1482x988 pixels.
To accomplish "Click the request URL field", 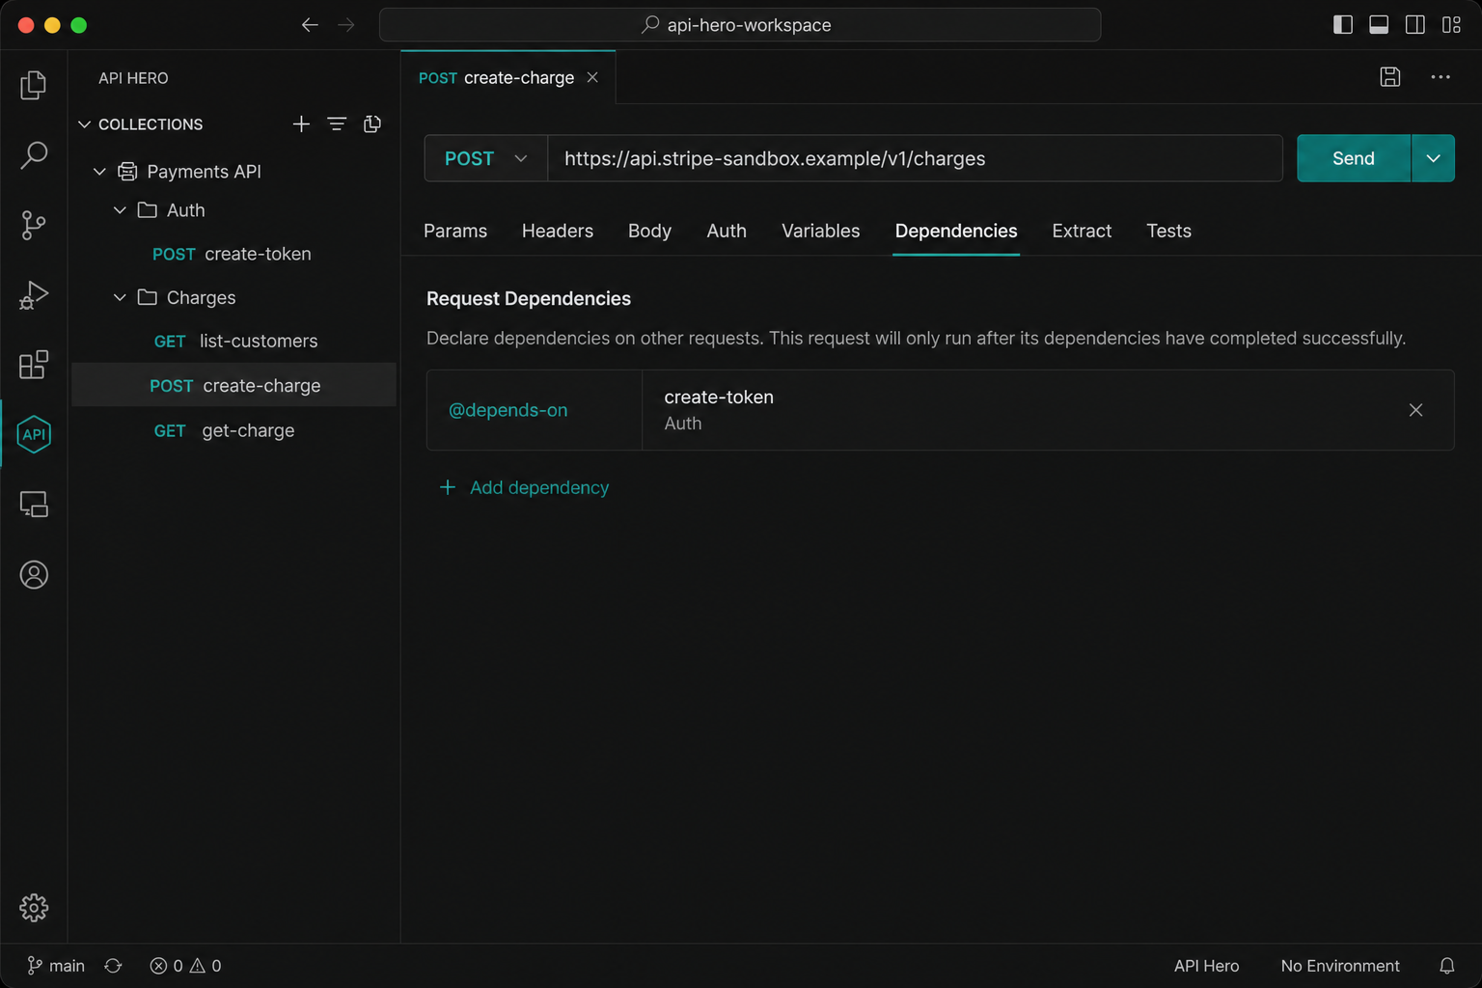I will [x=915, y=158].
